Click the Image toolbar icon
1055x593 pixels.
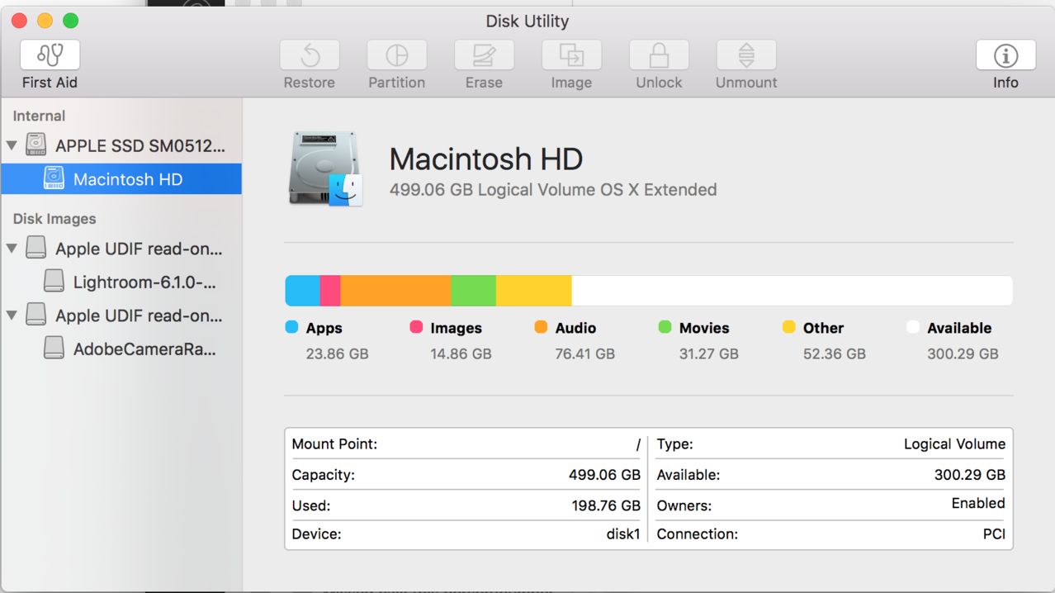[x=571, y=55]
